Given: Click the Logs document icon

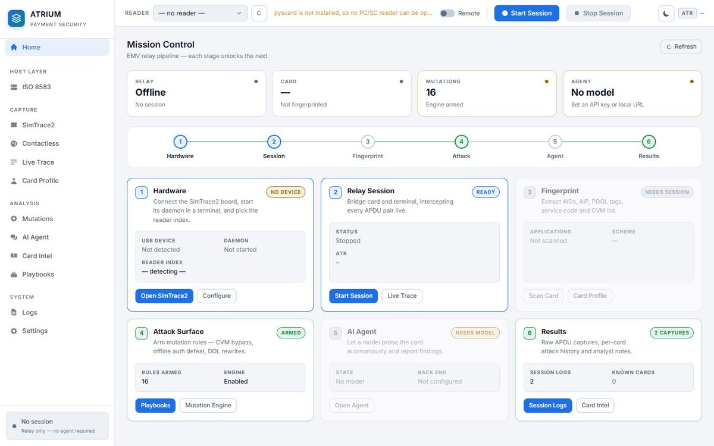Looking at the screenshot, I should (x=14, y=313).
